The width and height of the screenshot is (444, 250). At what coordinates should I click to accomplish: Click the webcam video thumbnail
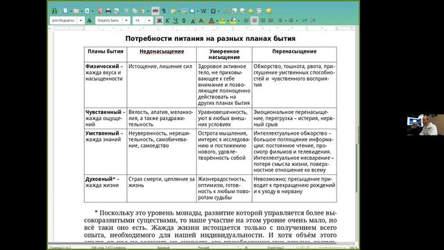[x=425, y=125]
